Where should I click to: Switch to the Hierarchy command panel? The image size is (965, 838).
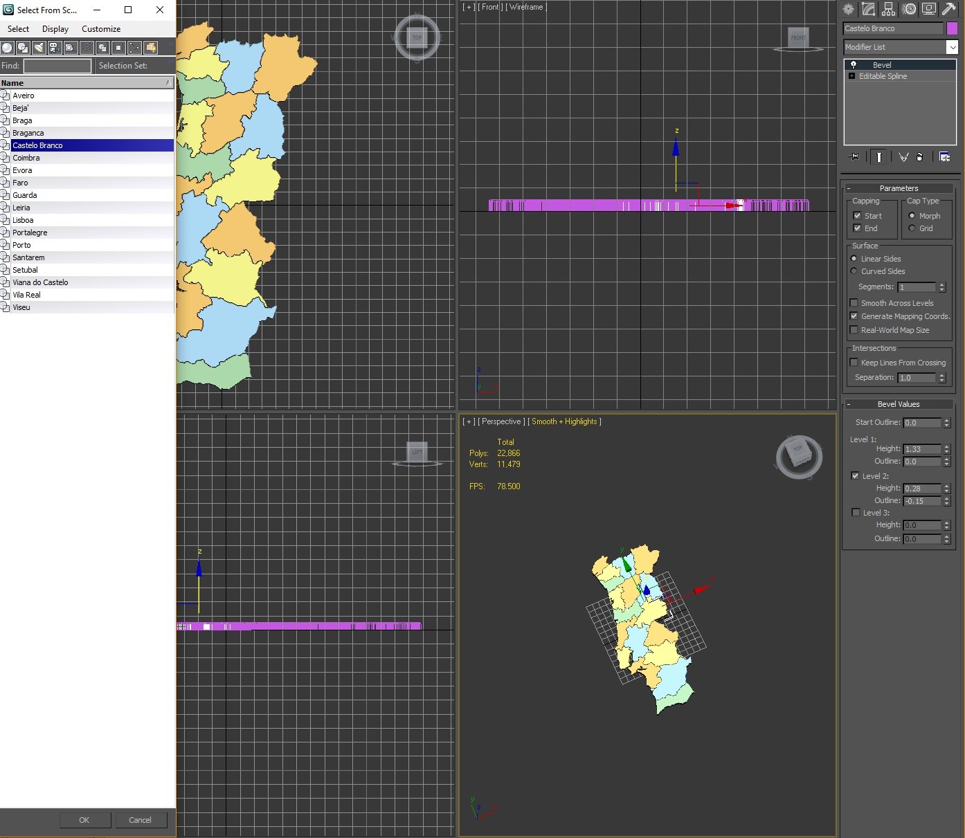pos(888,10)
